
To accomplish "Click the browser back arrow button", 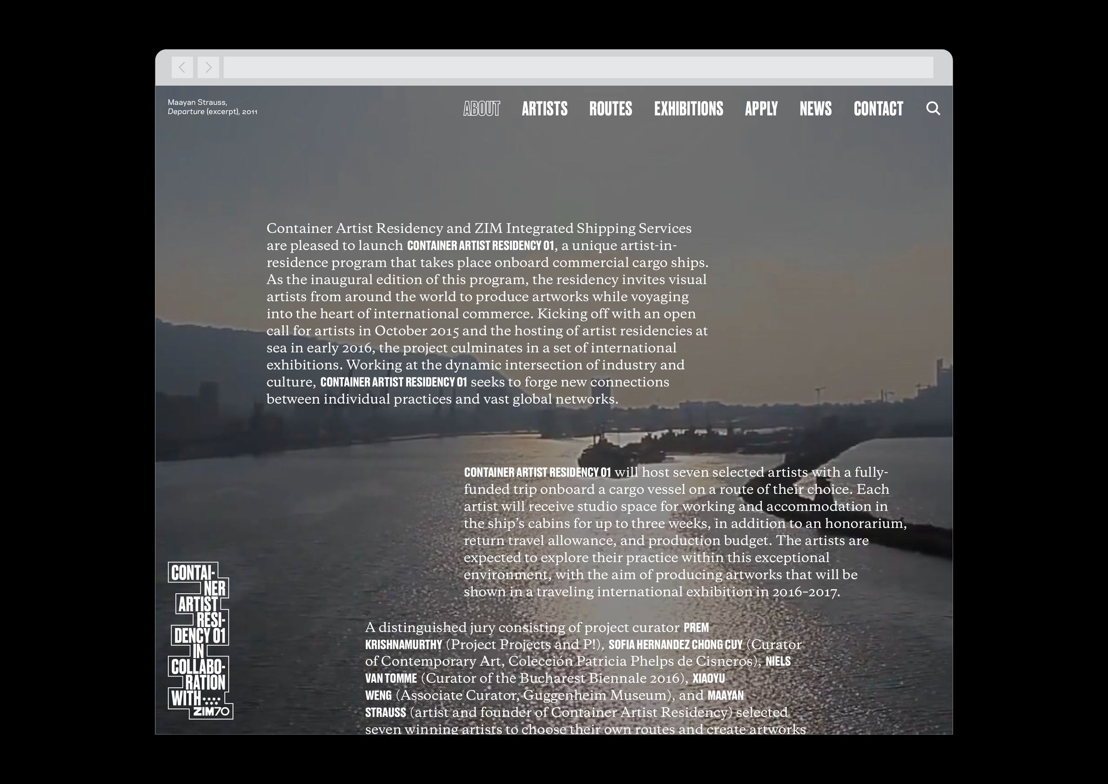I will click(x=182, y=68).
